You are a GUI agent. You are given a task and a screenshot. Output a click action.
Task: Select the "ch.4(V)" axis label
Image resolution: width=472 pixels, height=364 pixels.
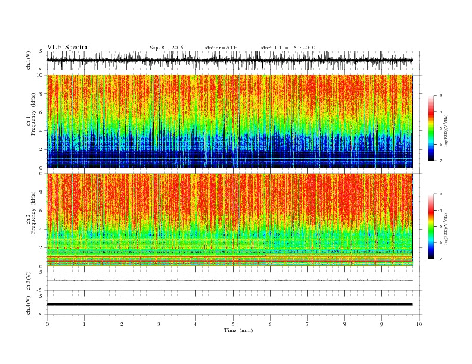[29, 305]
